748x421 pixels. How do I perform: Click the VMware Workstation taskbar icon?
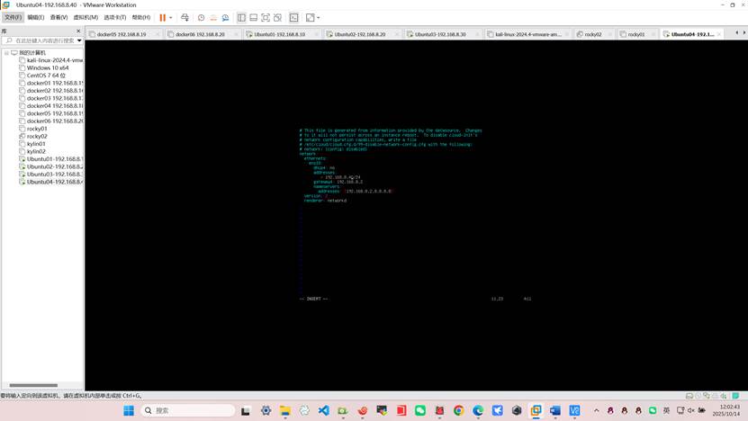pyautogui.click(x=536, y=410)
